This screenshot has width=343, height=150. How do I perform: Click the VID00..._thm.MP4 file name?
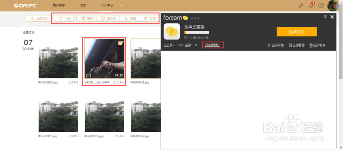[x=97, y=82]
